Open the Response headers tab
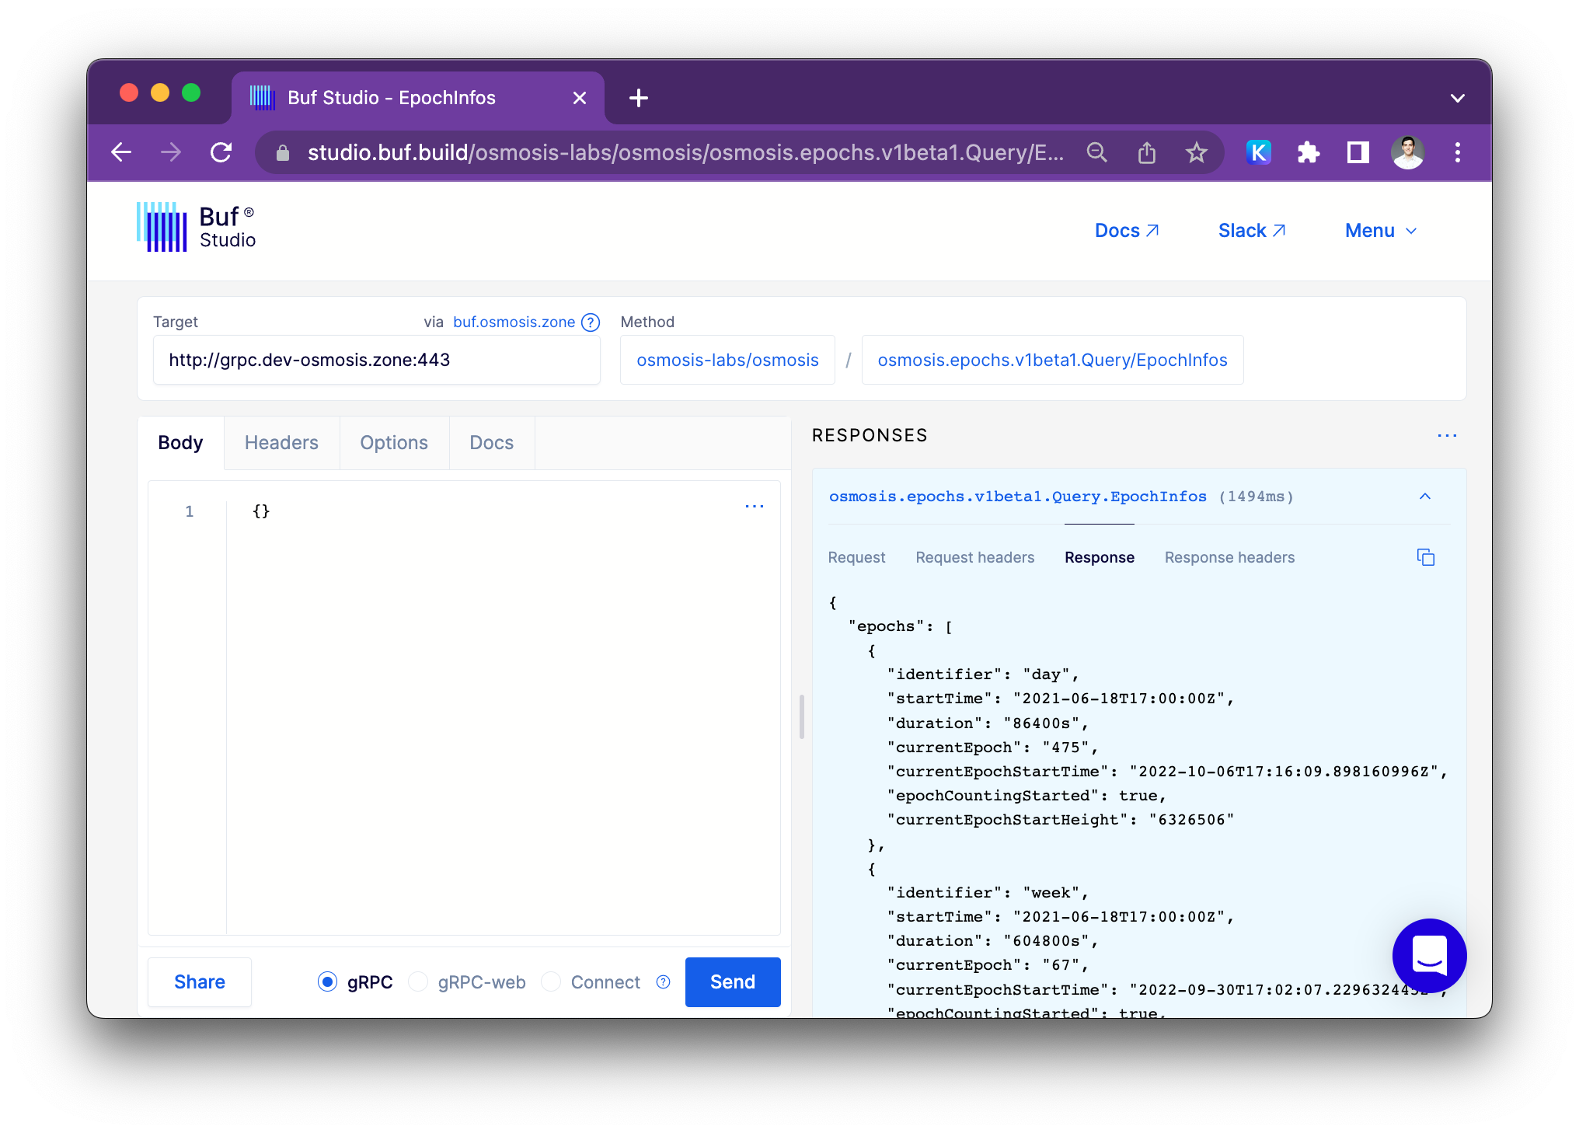This screenshot has width=1579, height=1133. (x=1229, y=557)
